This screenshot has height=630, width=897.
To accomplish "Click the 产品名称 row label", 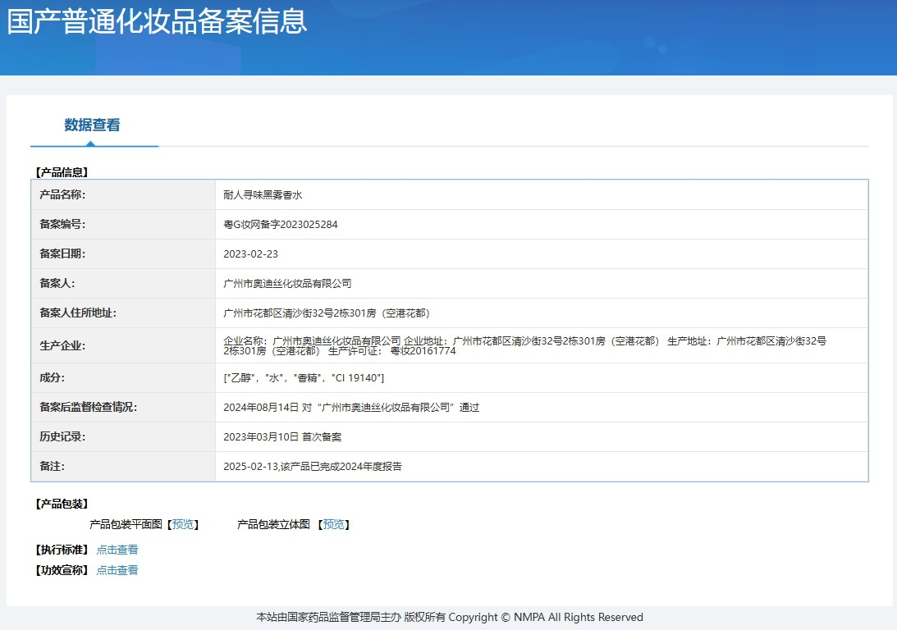I will click(62, 195).
